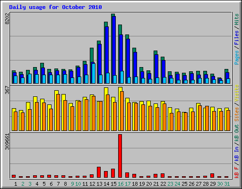Viewport: 242px width, 189px height.
Task: Click the 'Hits' legend label
Action: click(x=237, y=19)
